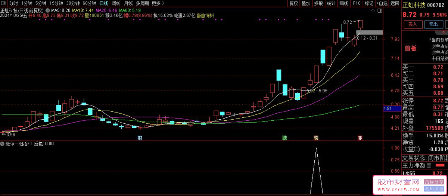The height and width of the screenshot is (196, 448).
Task: Click the 买三 bid price 8.70
Action: pos(438,80)
